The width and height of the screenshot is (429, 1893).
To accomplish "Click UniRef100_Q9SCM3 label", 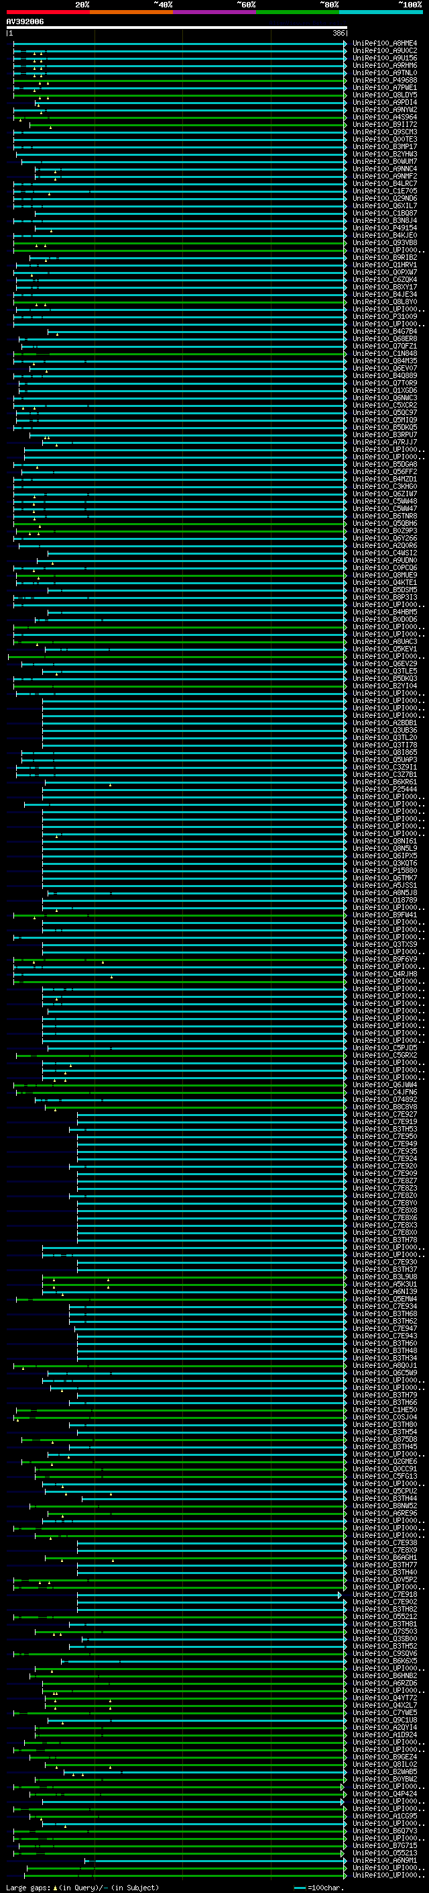I will [385, 132].
